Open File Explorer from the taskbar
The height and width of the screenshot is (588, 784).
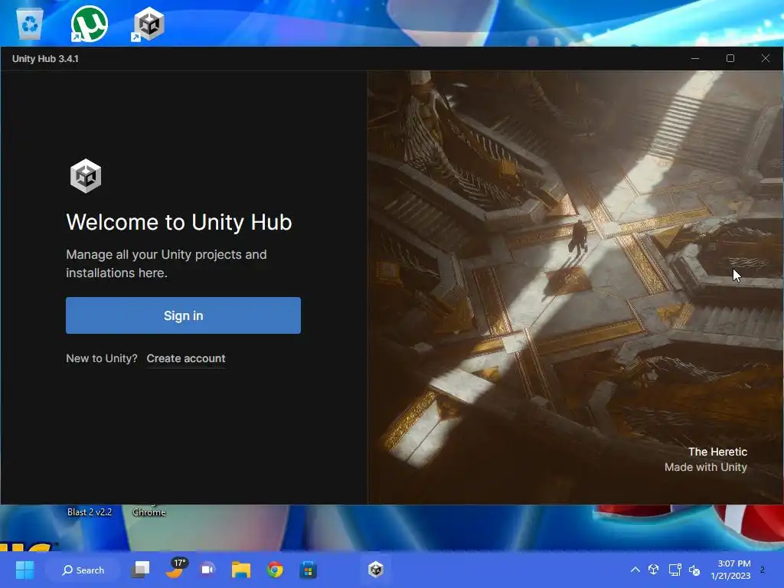[241, 570]
